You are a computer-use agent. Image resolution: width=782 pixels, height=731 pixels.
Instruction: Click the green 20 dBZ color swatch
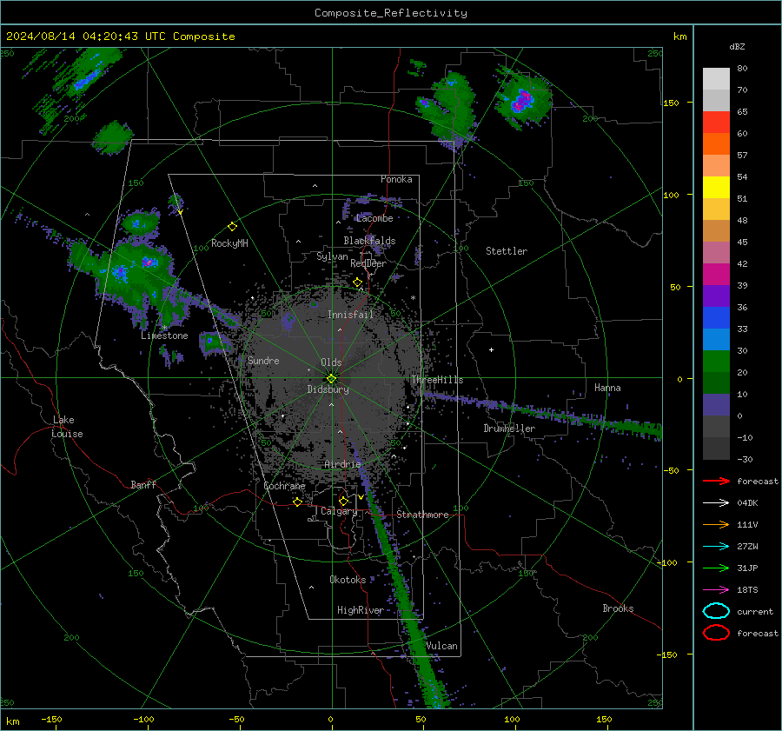[x=716, y=362]
